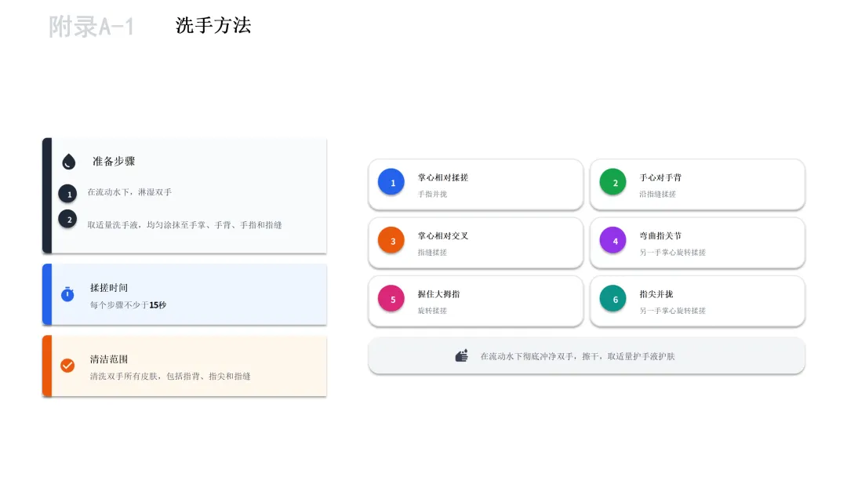This screenshot has height=477, width=847.
Task: Click the blue stopwatch icon beside 揉搓时间
Action: click(x=67, y=294)
